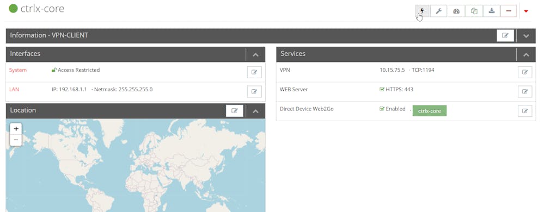544x212 pixels.
Task: Select the VPN address 10.15.75.5
Action: (x=392, y=70)
